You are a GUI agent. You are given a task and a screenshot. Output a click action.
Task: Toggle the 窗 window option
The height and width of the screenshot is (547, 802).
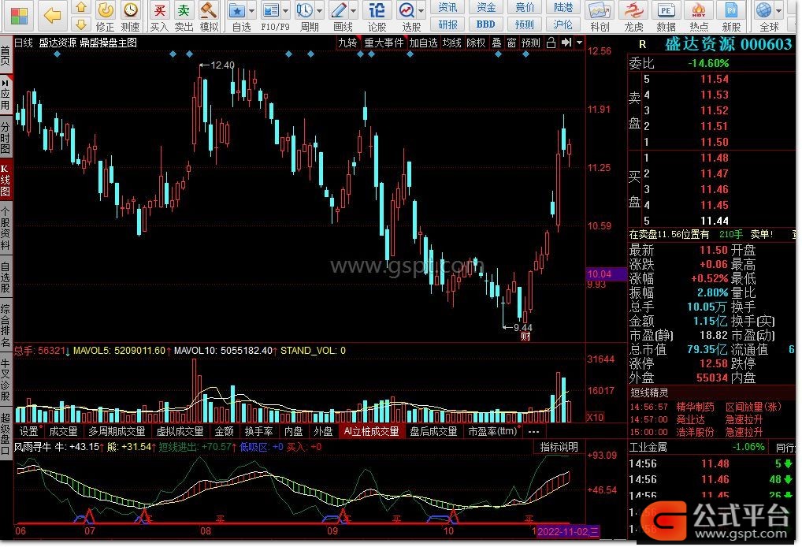click(x=511, y=43)
